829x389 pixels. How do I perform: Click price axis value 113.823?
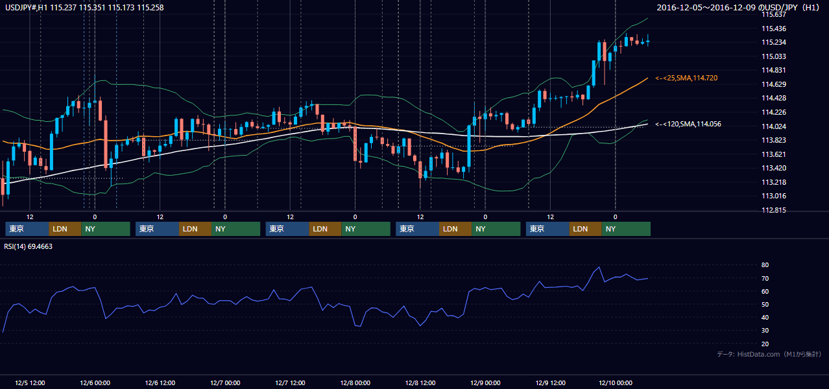(x=774, y=141)
